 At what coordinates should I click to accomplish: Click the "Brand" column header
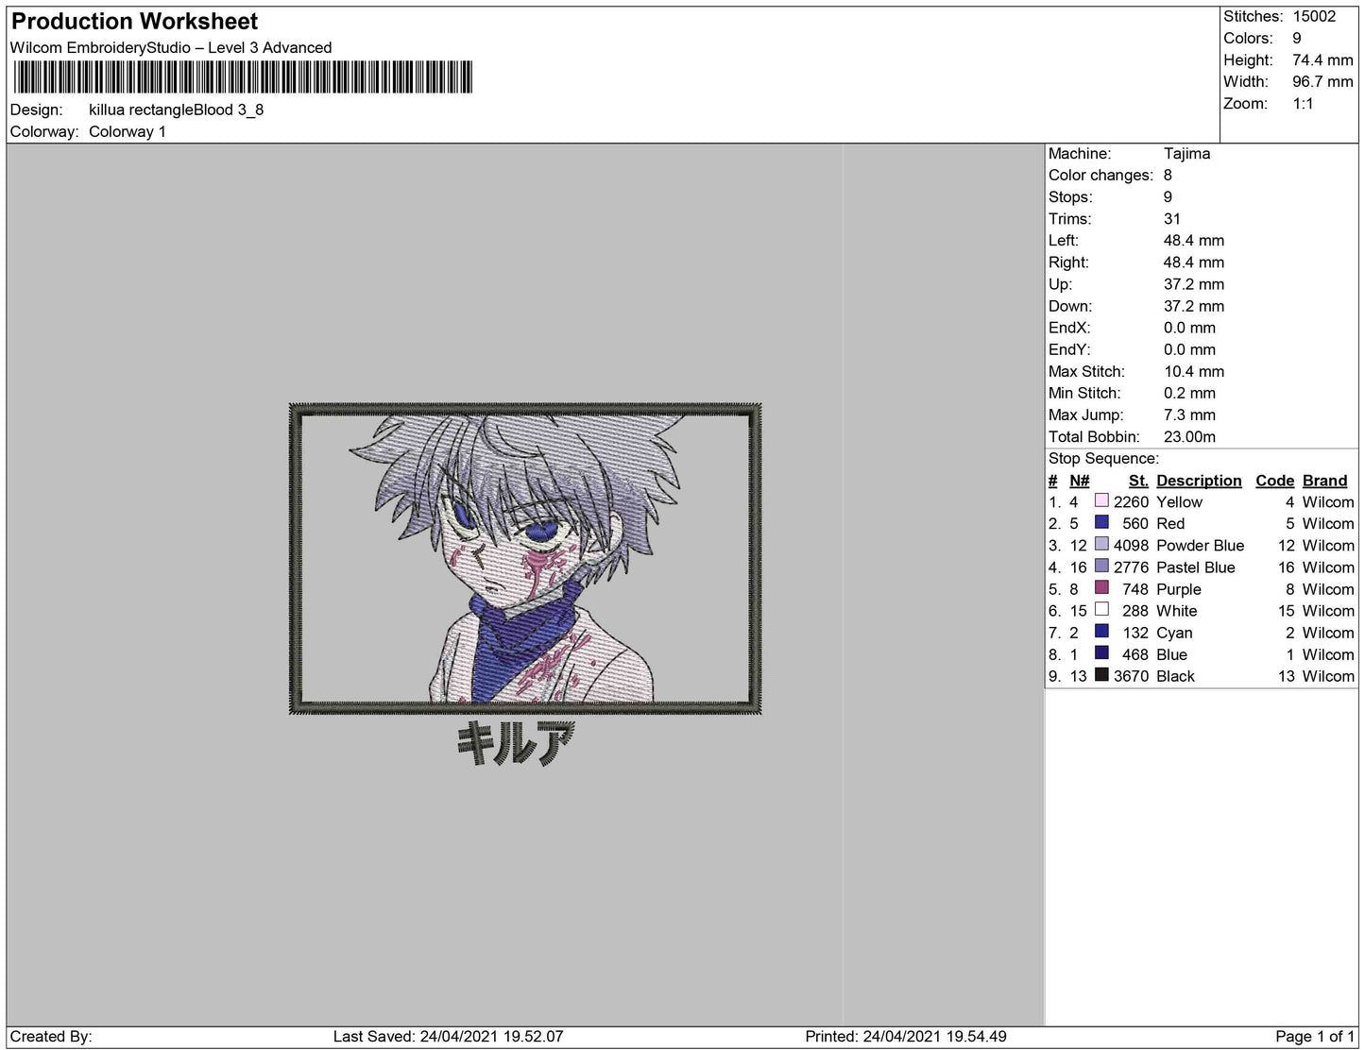click(1324, 481)
